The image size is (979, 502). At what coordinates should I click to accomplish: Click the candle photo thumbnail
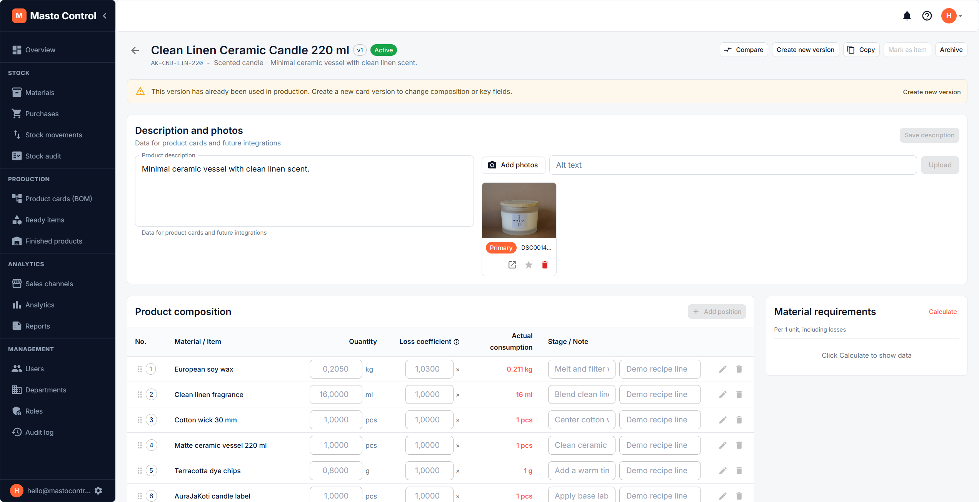pos(519,210)
